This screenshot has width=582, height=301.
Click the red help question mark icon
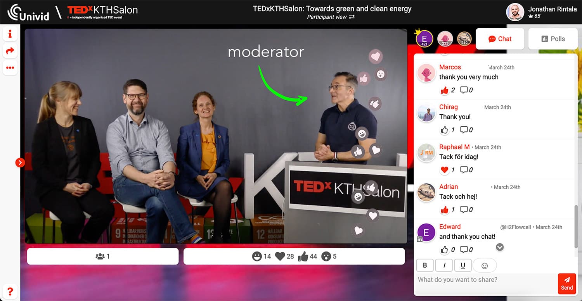click(x=10, y=291)
